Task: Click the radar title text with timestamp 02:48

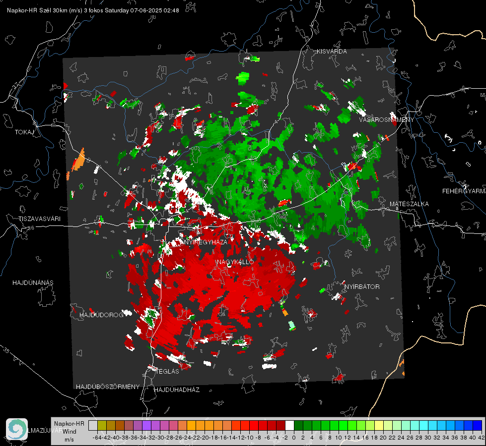Action: click(x=93, y=10)
